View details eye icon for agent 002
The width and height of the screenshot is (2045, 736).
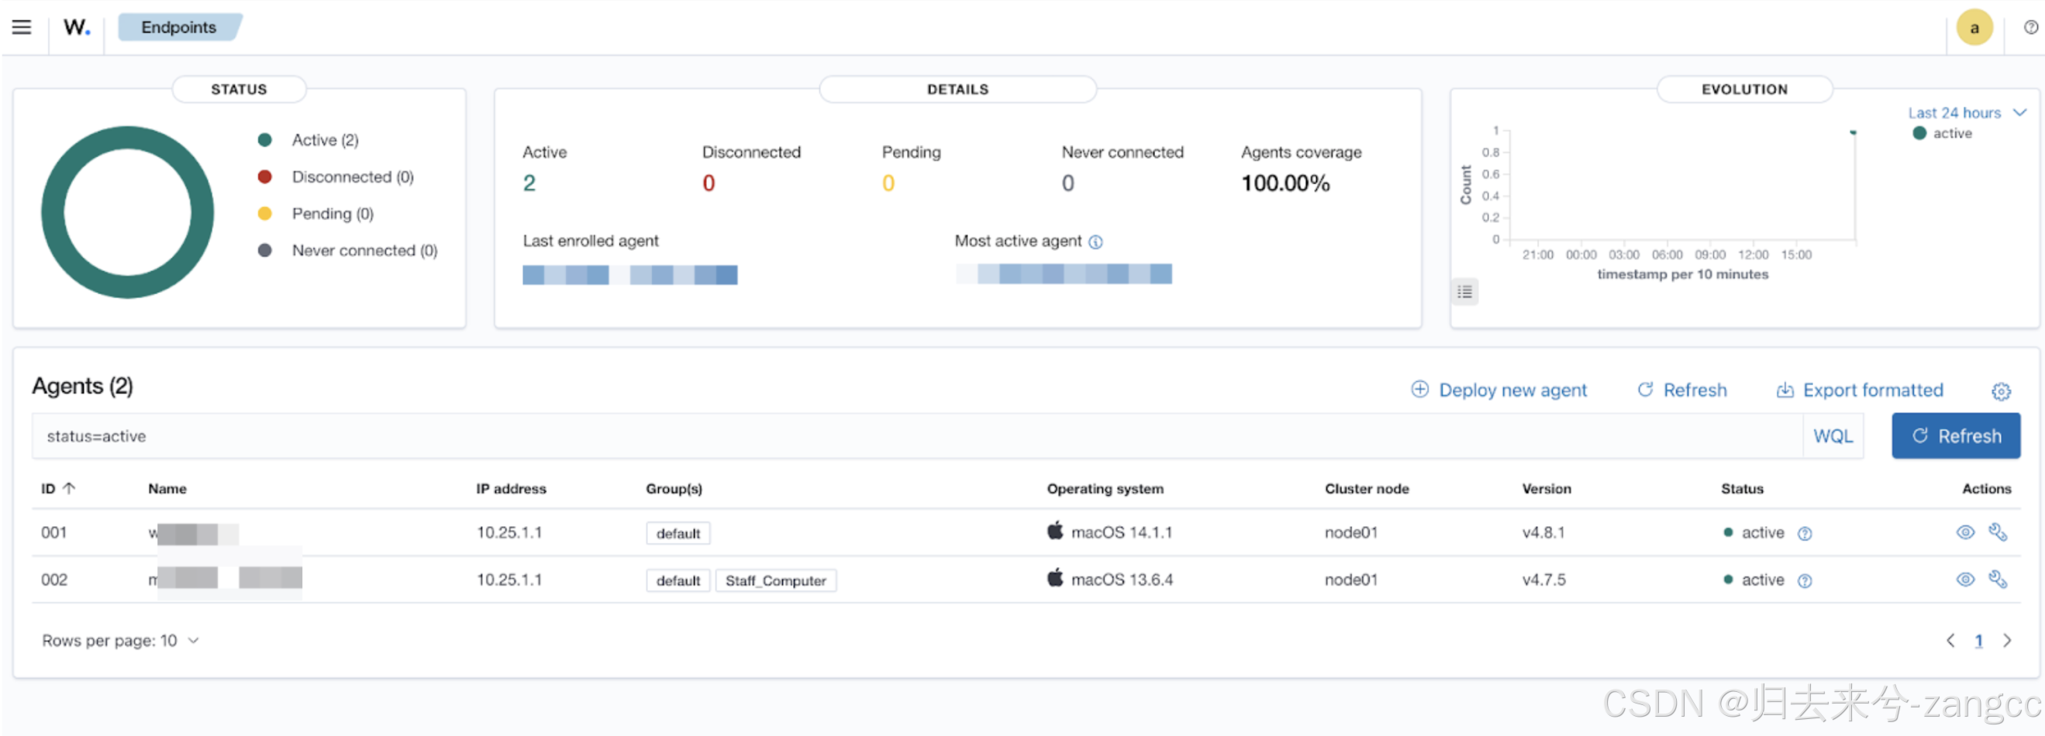click(1965, 580)
